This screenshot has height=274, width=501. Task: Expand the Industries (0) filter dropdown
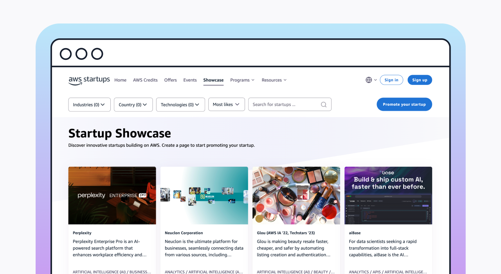tap(89, 105)
